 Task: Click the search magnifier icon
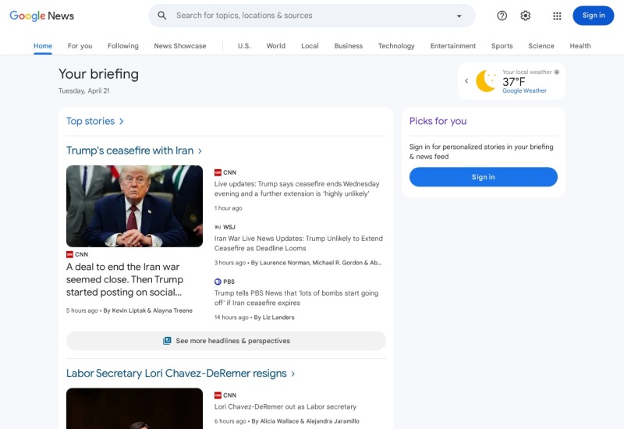coord(162,16)
